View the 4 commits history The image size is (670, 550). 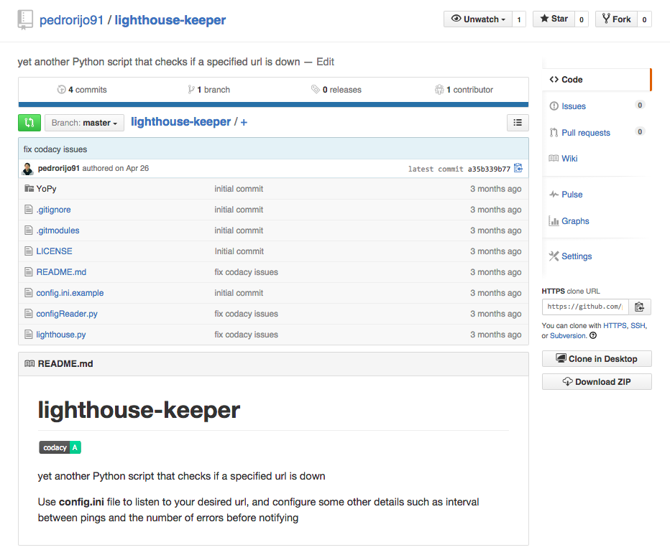(x=82, y=90)
